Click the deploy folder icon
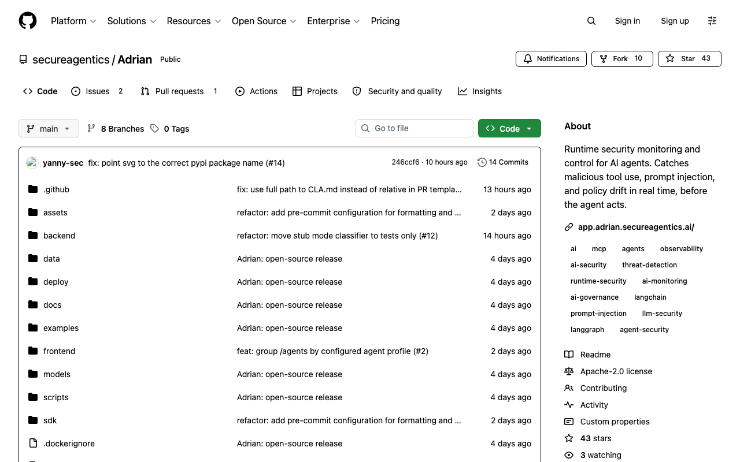The height and width of the screenshot is (462, 740). [x=33, y=282]
